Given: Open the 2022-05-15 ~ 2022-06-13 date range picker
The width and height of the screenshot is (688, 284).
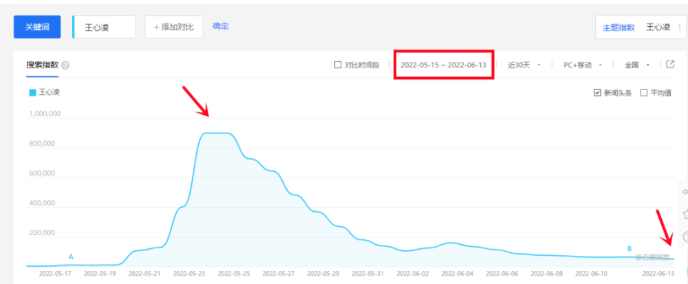Looking at the screenshot, I should coord(443,65).
